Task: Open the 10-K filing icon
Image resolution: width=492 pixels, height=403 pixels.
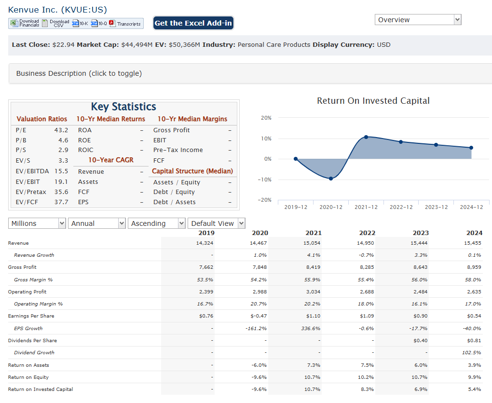Action: click(x=75, y=23)
